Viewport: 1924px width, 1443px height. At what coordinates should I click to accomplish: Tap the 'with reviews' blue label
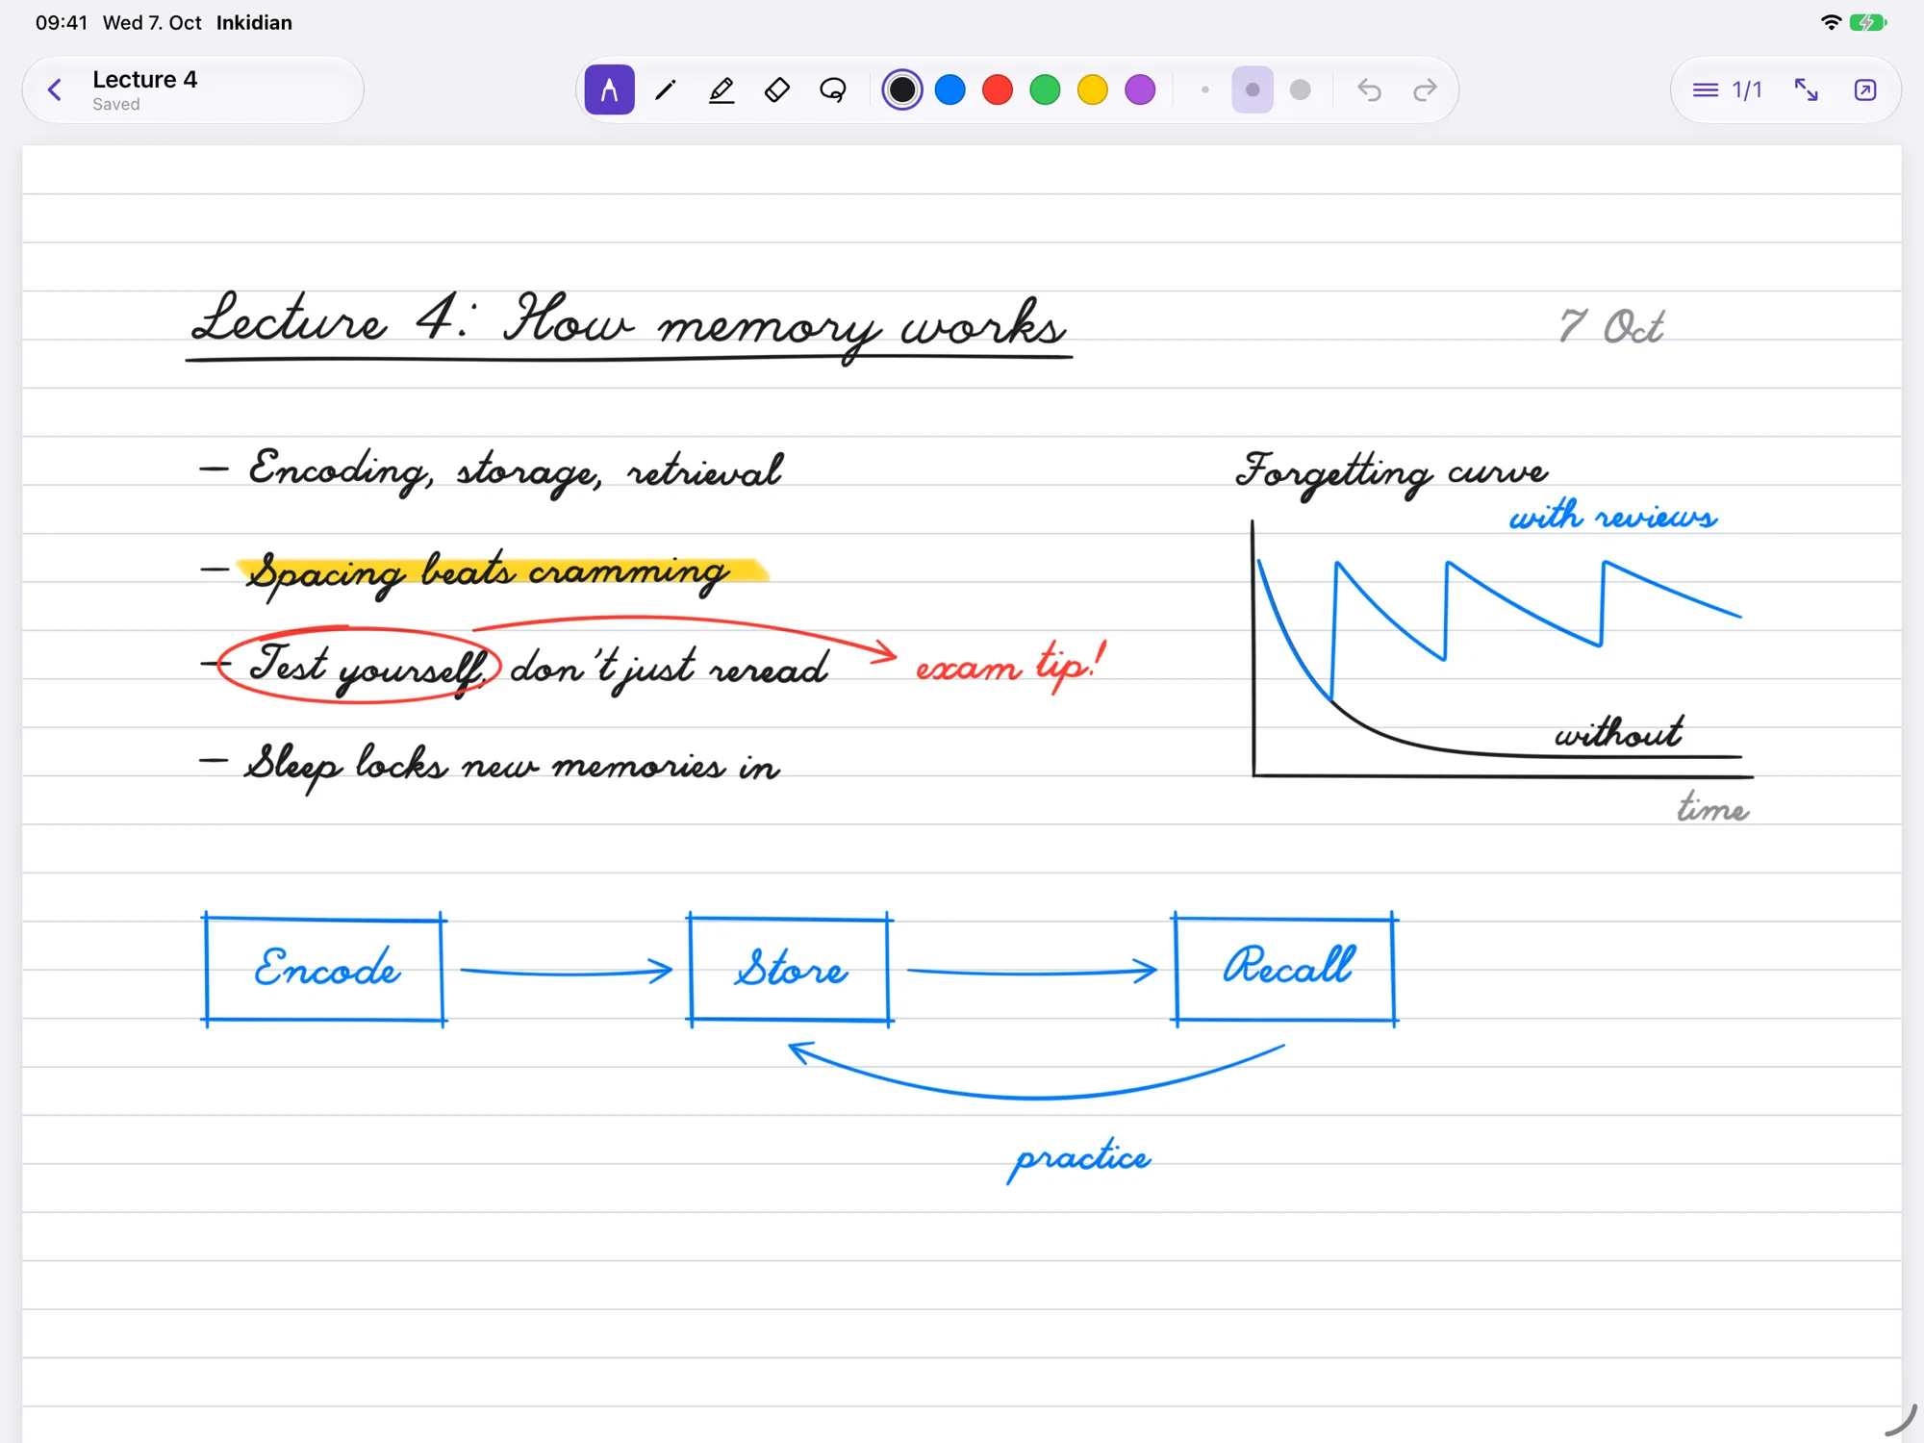(1612, 516)
